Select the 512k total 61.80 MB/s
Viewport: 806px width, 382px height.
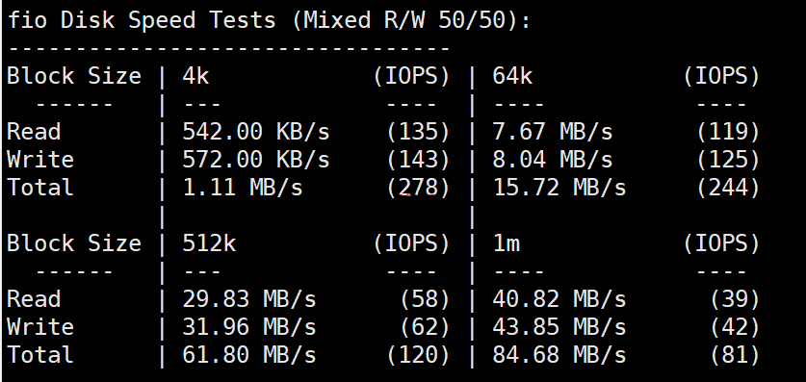point(249,354)
